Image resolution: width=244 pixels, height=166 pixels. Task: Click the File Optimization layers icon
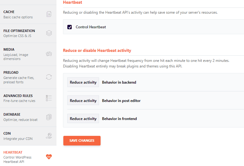49,33
